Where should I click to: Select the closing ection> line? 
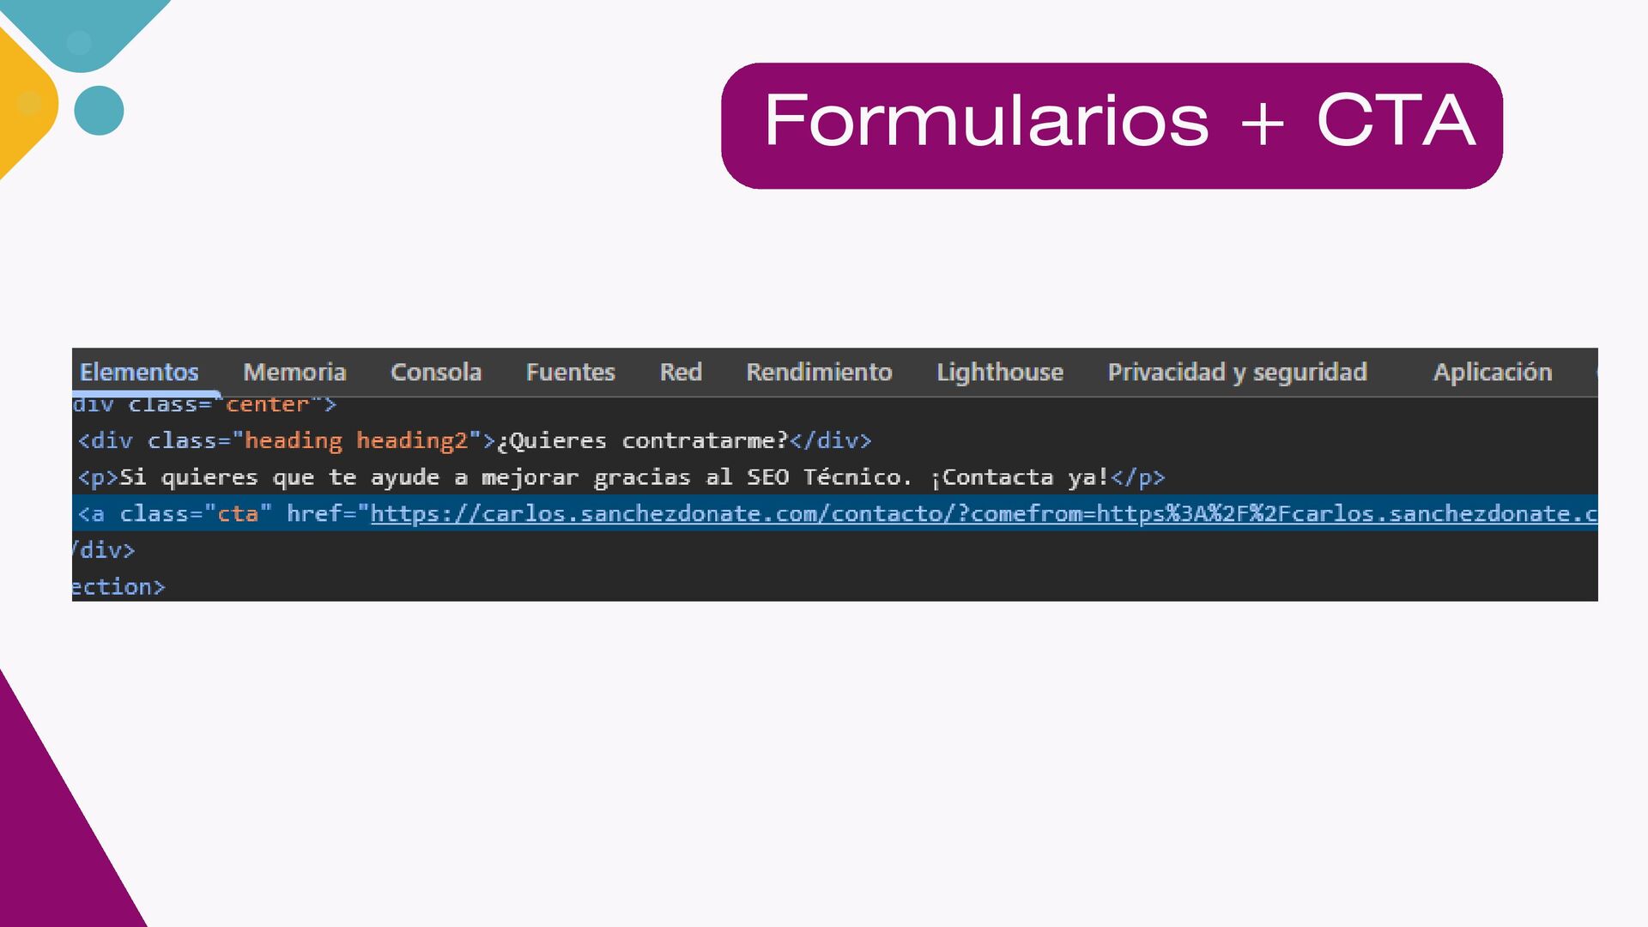click(118, 587)
